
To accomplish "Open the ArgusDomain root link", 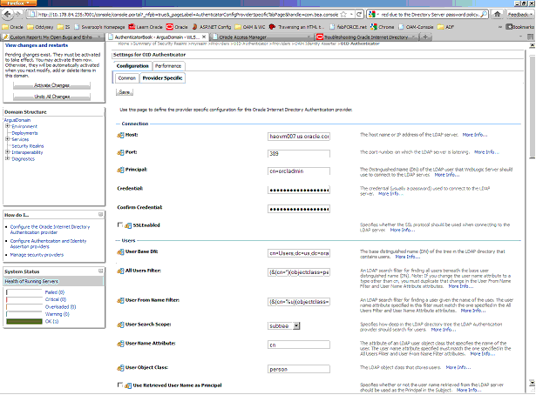I will [x=17, y=120].
